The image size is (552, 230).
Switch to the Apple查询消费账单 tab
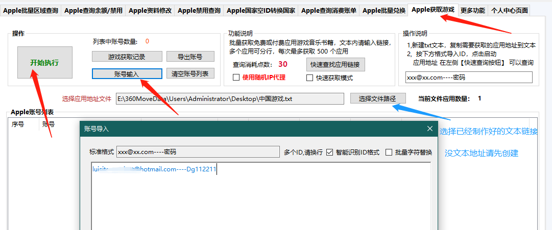coord(329,11)
